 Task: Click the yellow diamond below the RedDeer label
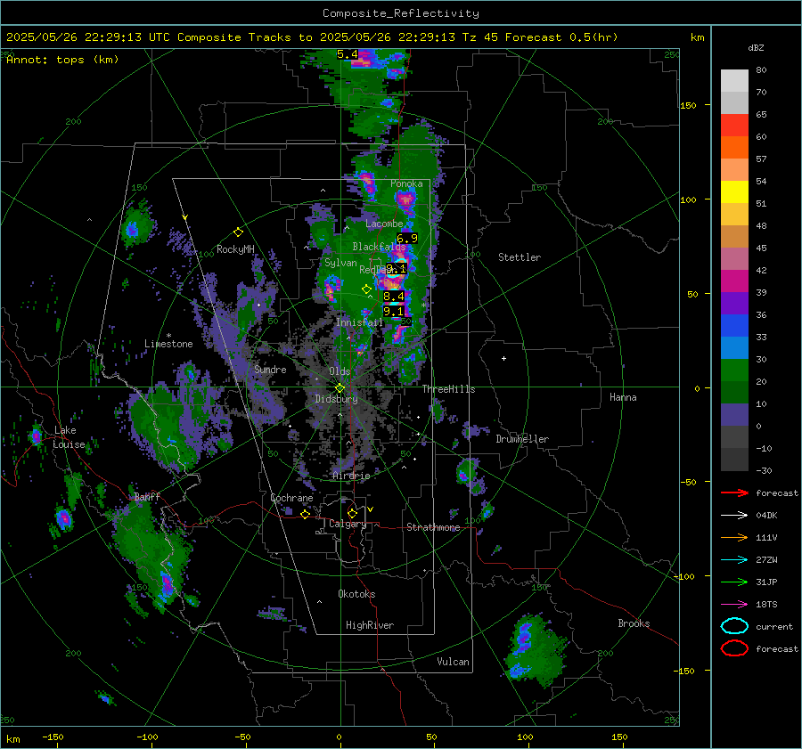point(366,289)
